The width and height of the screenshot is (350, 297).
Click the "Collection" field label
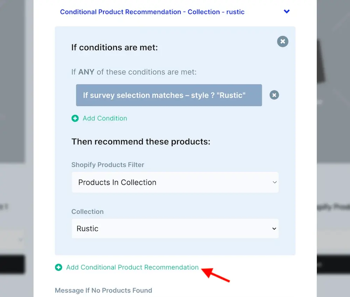pos(87,212)
